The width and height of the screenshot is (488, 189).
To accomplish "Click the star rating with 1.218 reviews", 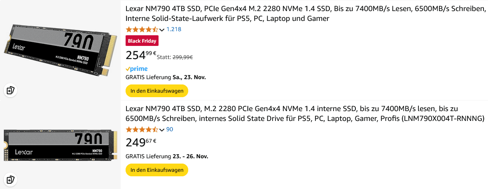I will (x=142, y=30).
